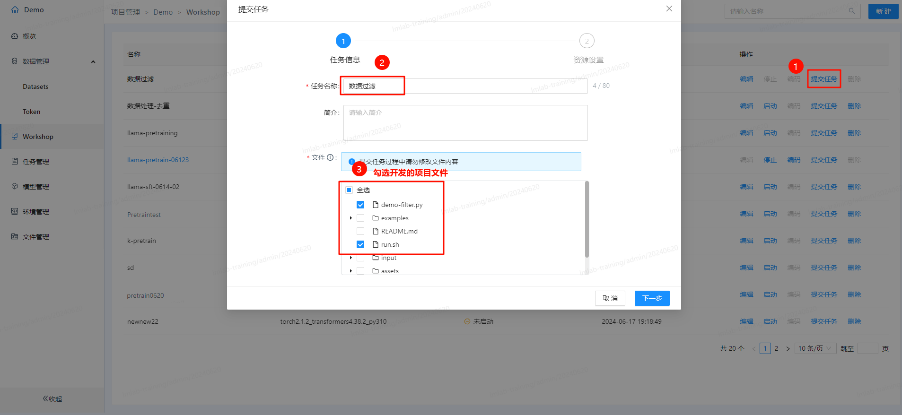The width and height of the screenshot is (902, 415).
Task: Click the 环境管理 sidebar icon
Action: (x=15, y=212)
